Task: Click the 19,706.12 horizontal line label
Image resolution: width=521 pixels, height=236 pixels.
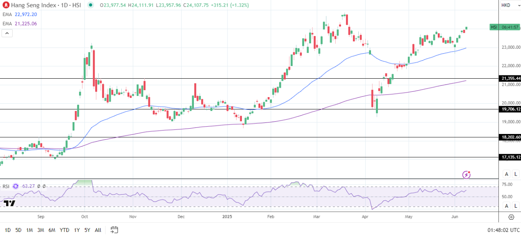Action: (x=510, y=109)
